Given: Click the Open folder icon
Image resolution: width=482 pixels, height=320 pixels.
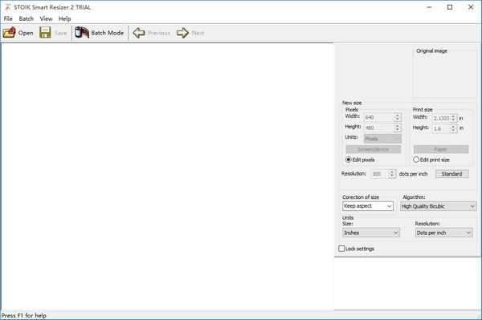Looking at the screenshot, I should 9,33.
